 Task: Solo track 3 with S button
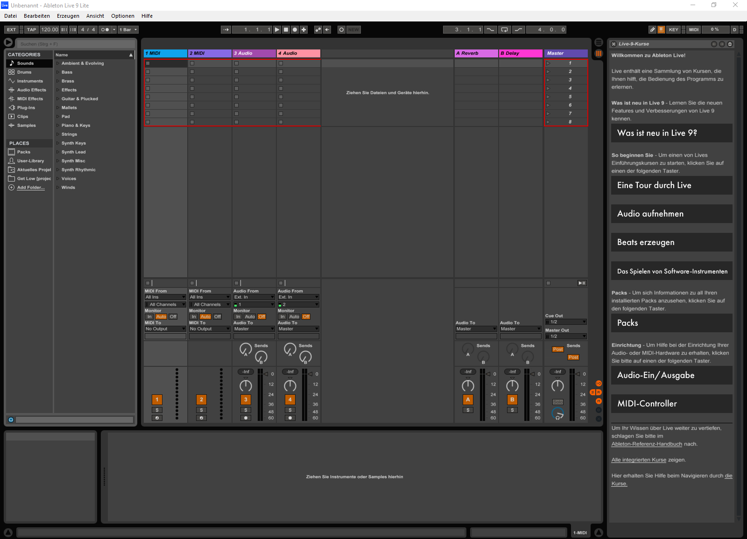tap(246, 410)
